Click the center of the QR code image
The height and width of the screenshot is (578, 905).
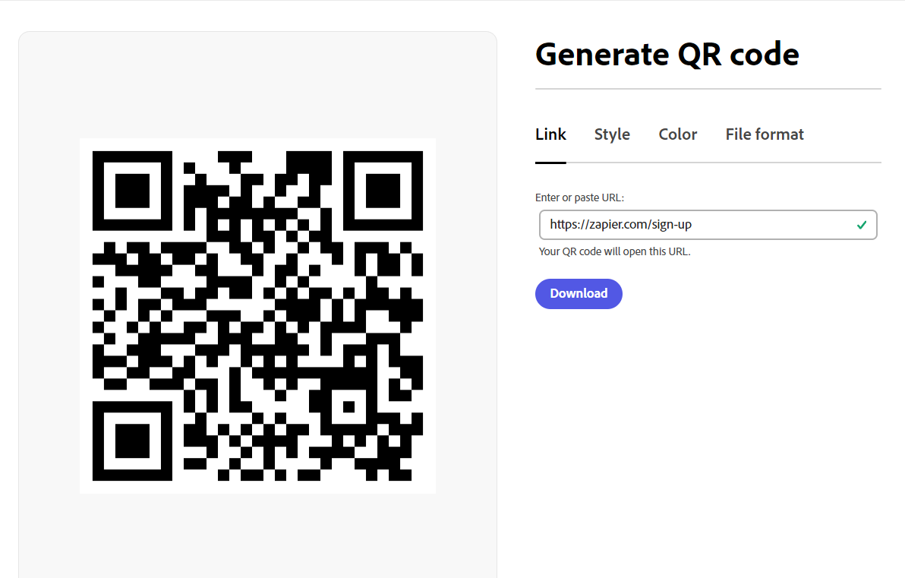coord(257,316)
